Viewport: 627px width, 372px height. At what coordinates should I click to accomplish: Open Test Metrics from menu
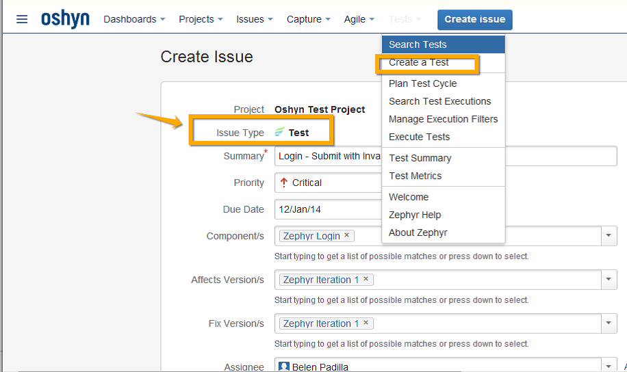click(x=444, y=176)
